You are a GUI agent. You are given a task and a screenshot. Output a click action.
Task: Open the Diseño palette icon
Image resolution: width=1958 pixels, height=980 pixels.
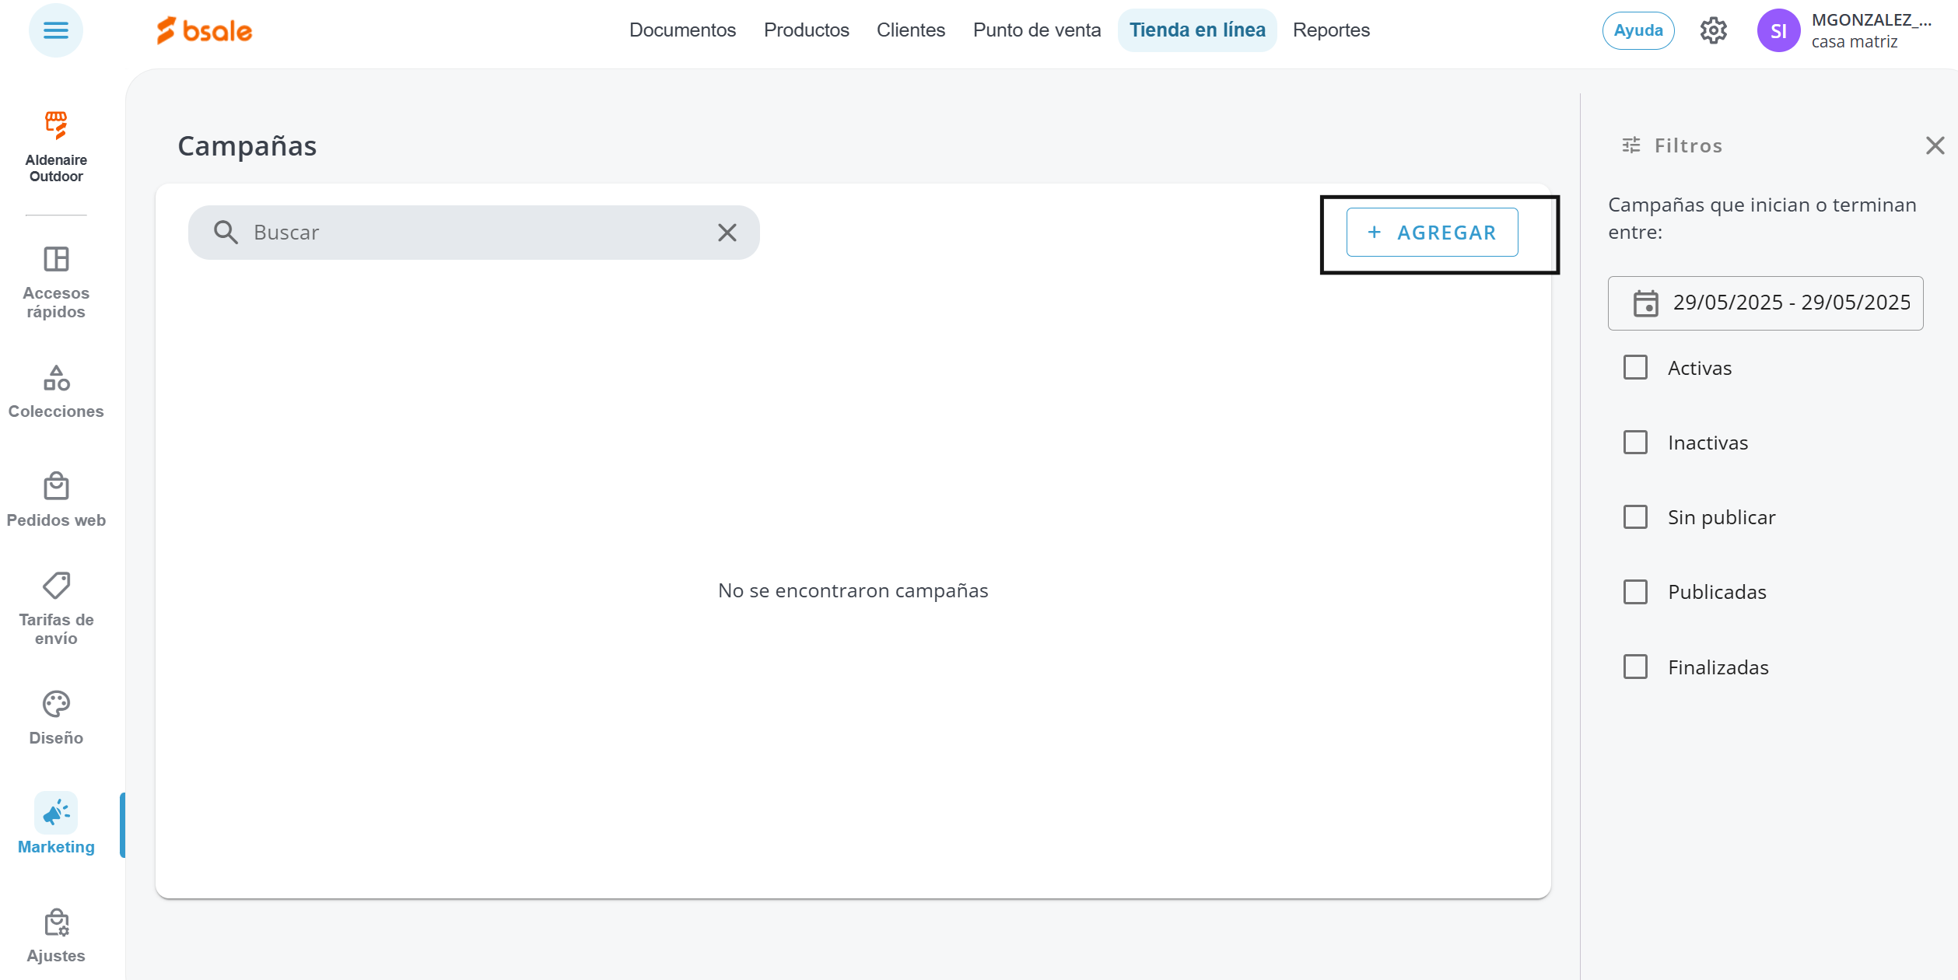[56, 704]
